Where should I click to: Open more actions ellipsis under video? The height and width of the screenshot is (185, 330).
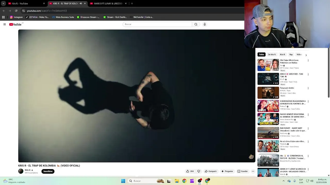[253, 171]
